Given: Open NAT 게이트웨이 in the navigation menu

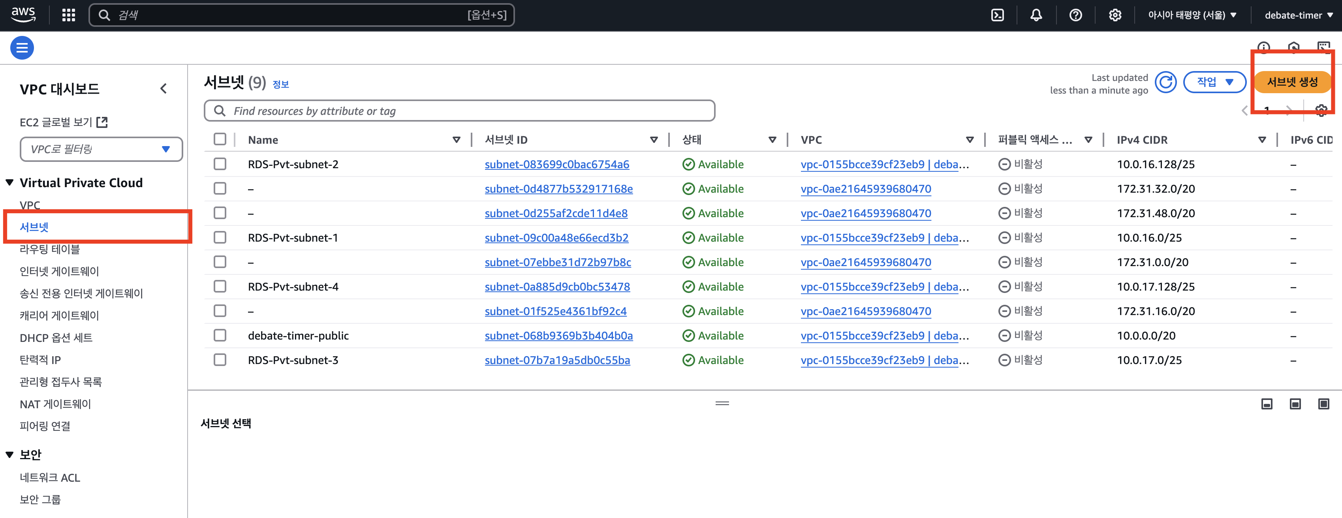Looking at the screenshot, I should pos(55,404).
